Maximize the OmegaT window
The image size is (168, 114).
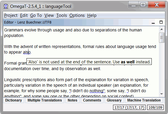click(x=143, y=5)
